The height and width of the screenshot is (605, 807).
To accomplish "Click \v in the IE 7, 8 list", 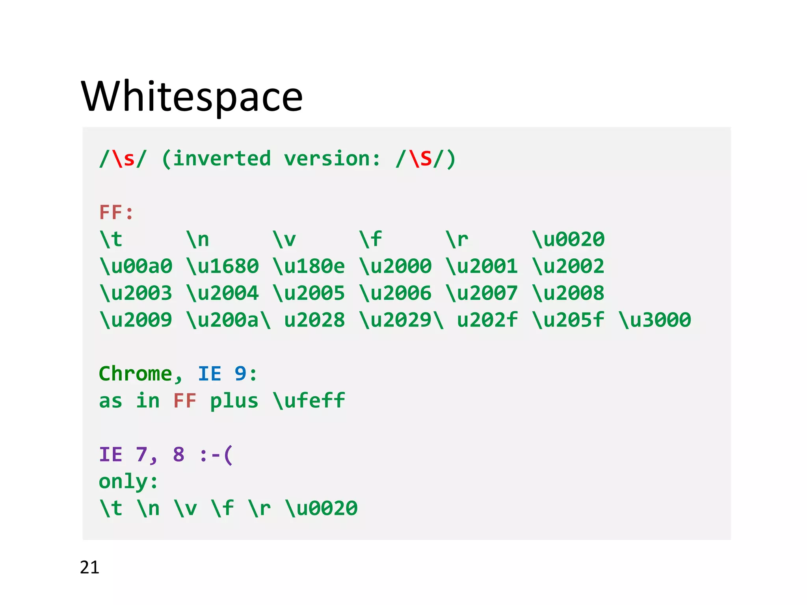I will tap(185, 508).
